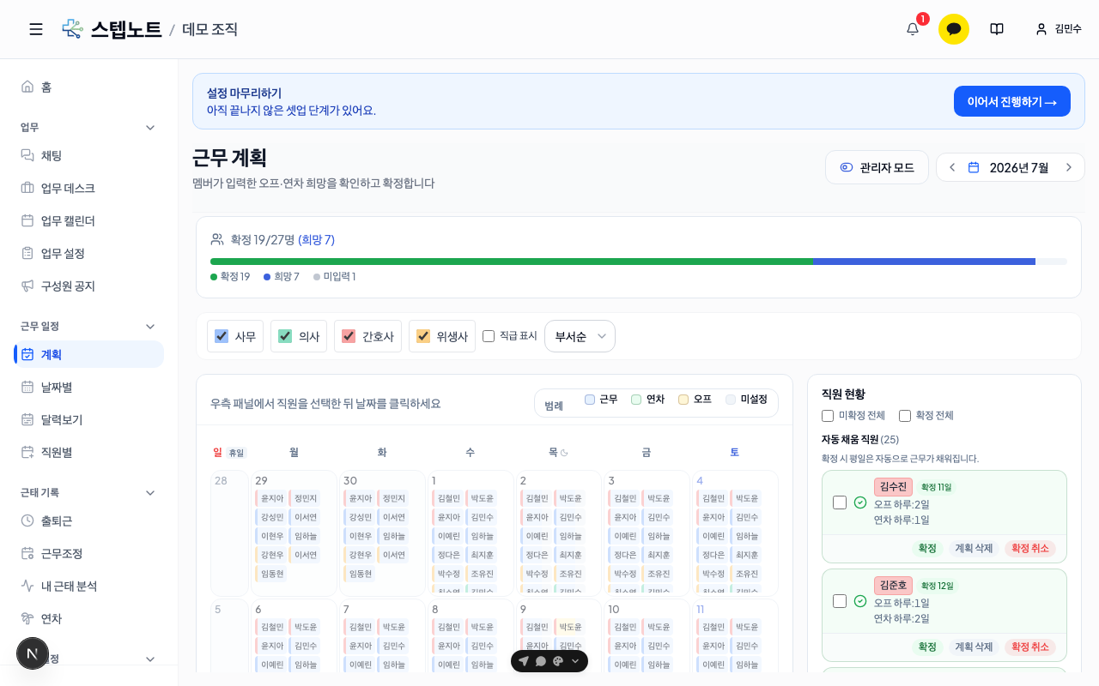Toggle the 사무 filter checkbox
The image size is (1099, 686).
222,336
